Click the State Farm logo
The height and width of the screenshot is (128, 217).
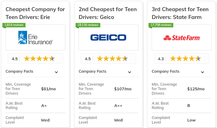tap(181, 38)
